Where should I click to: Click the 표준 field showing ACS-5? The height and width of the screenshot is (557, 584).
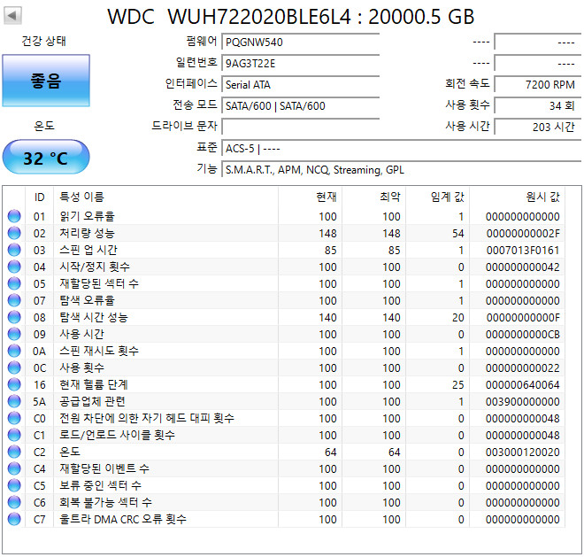tap(402, 148)
